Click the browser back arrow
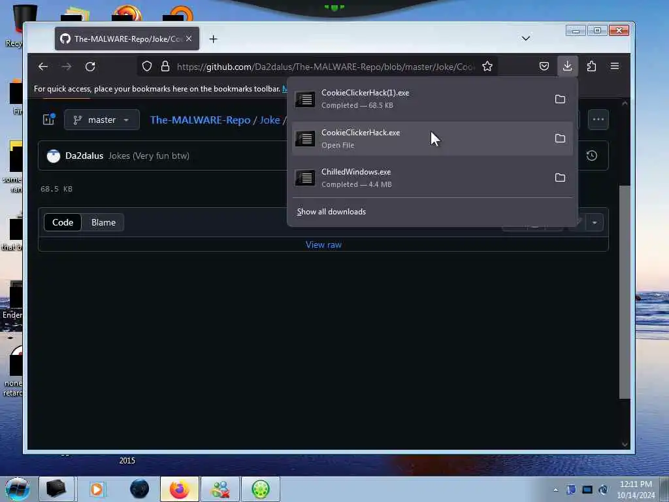Screen dimensions: 669x502 pos(42,67)
